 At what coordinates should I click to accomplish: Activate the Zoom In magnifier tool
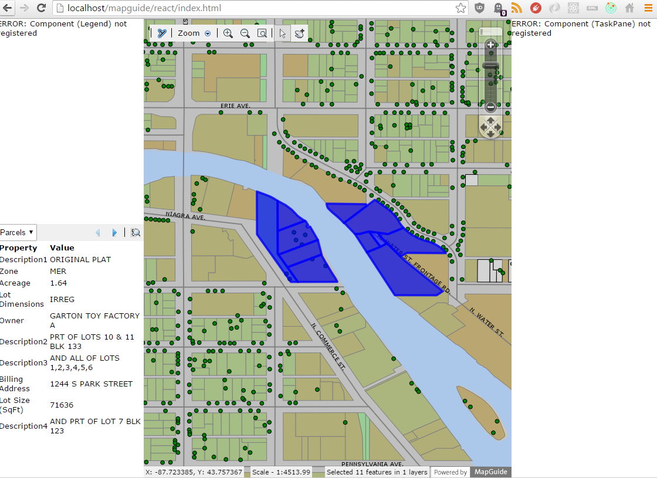pyautogui.click(x=228, y=33)
